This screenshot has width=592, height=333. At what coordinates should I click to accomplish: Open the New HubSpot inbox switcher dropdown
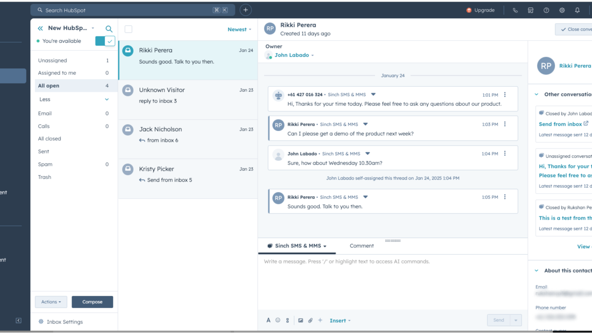(71, 28)
